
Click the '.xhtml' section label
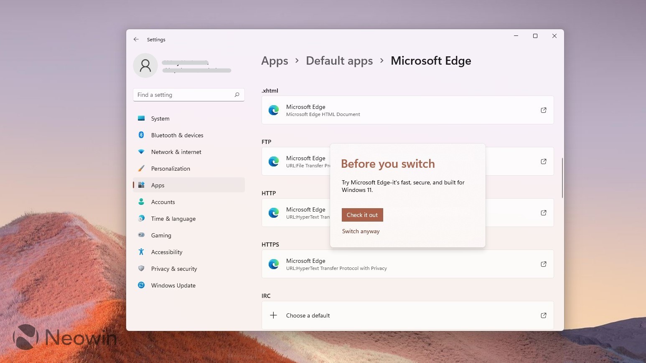pos(270,91)
